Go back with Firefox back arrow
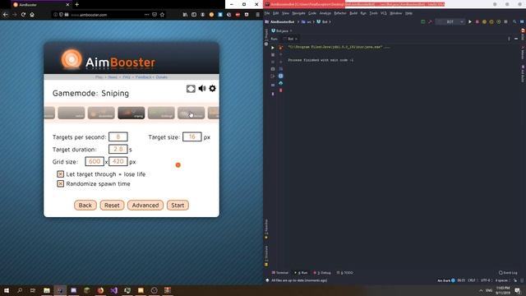 coord(6,15)
